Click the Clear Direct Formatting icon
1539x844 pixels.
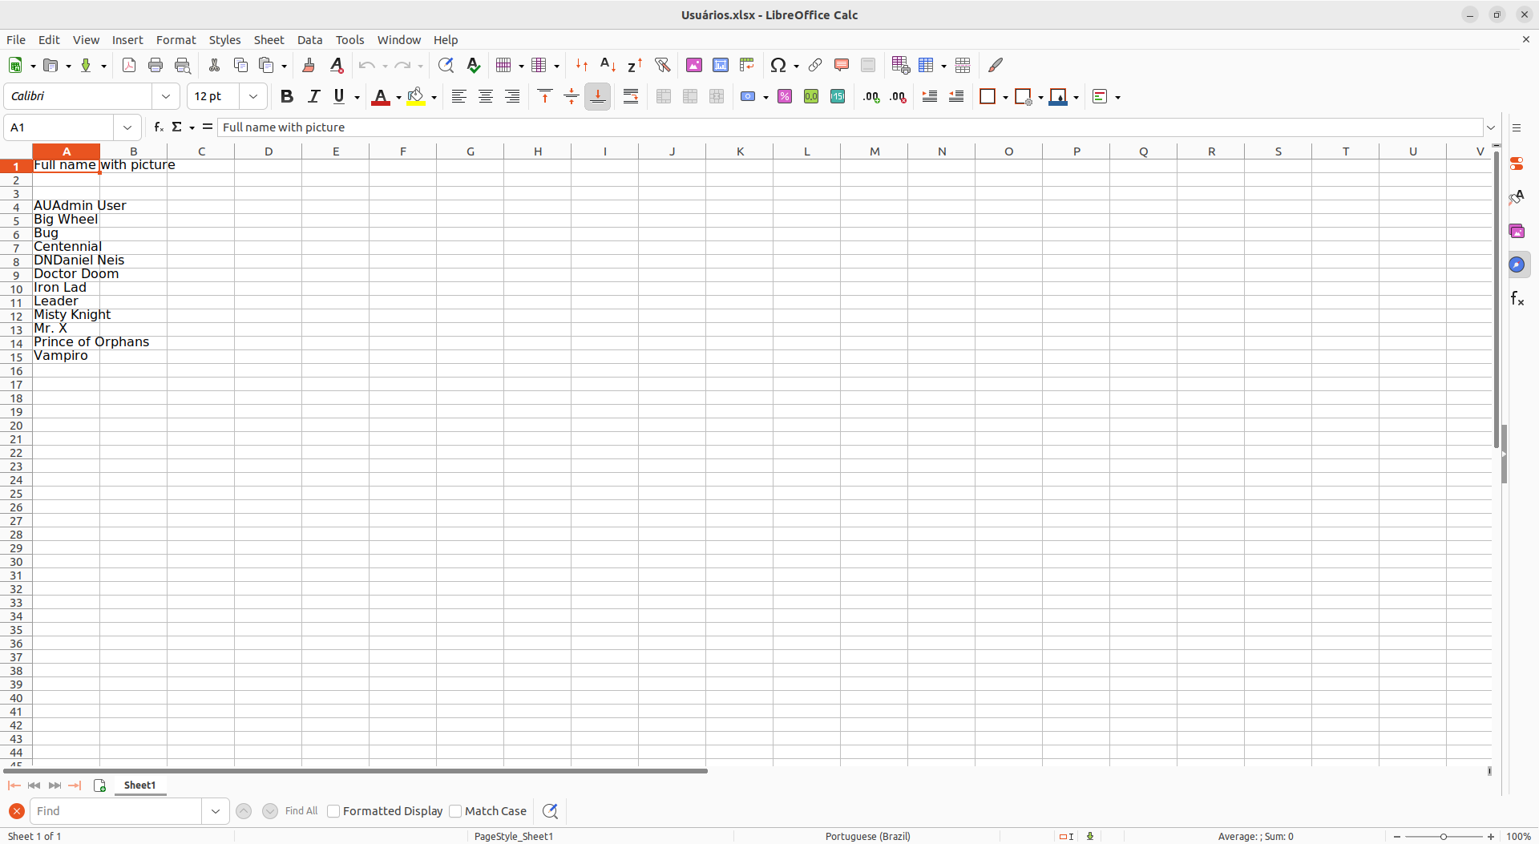tap(337, 66)
